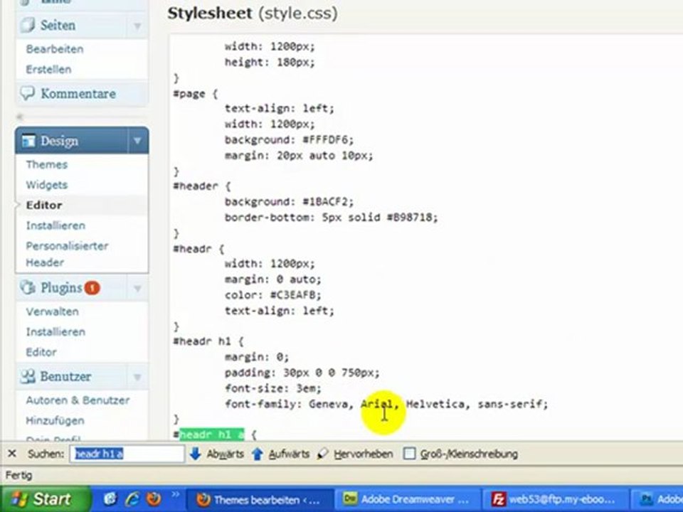Close the find bar with the X icon

tap(12, 454)
